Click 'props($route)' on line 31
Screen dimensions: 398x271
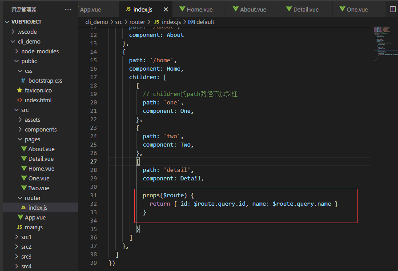165,195
